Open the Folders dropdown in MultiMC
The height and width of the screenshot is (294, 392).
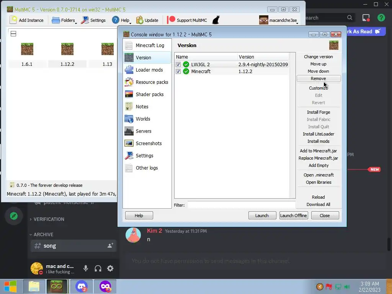point(64,20)
